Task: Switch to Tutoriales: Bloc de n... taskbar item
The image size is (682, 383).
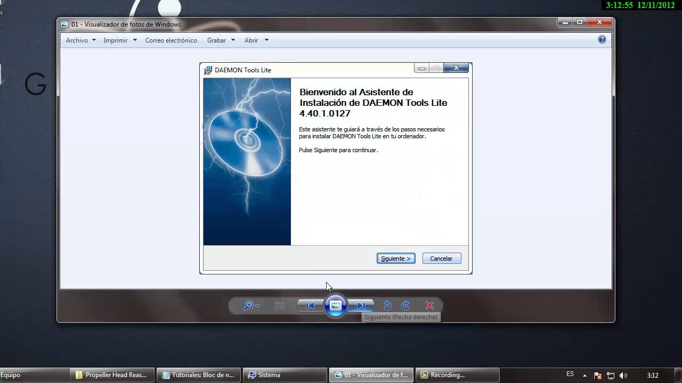Action: click(x=199, y=375)
